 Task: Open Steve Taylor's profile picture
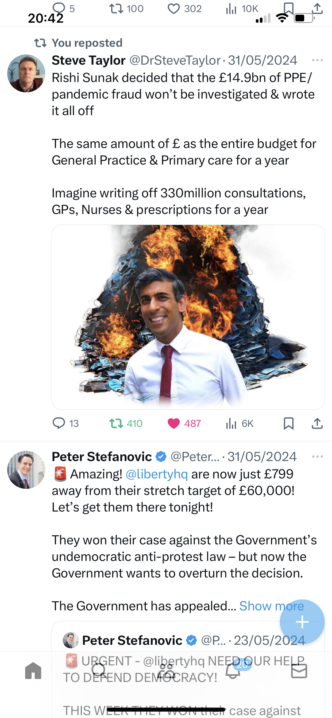click(26, 73)
